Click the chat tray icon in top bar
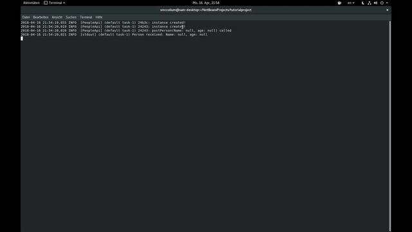This screenshot has height=232, width=412. click(339, 3)
